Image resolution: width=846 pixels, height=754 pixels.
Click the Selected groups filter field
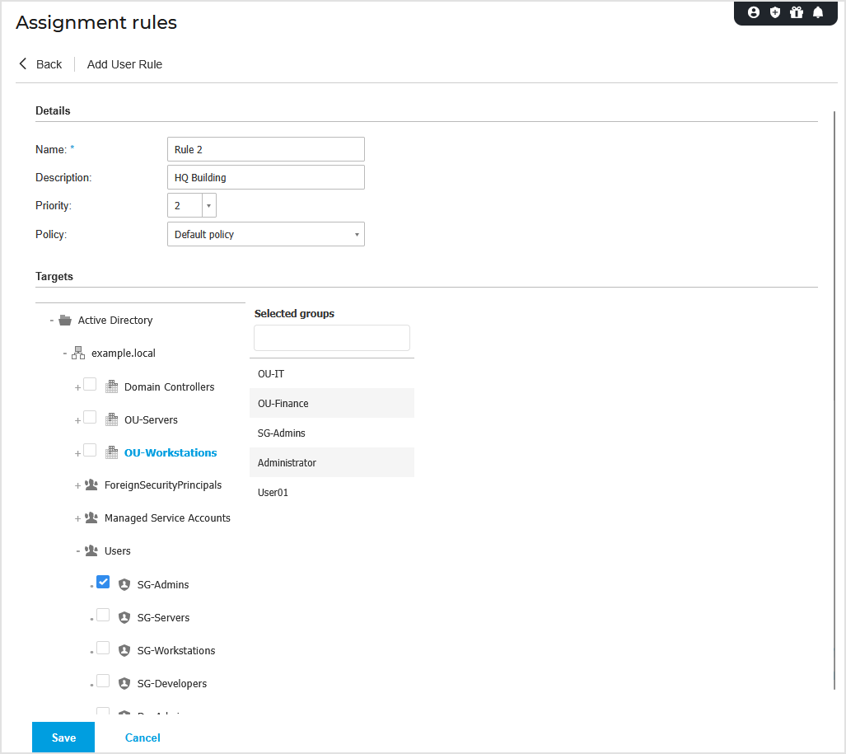pyautogui.click(x=331, y=337)
